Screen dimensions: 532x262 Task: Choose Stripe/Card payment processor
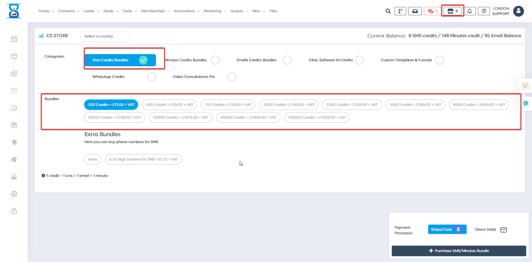pyautogui.click(x=447, y=229)
